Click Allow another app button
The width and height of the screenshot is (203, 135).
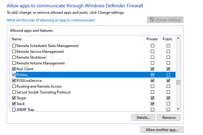[162, 130]
